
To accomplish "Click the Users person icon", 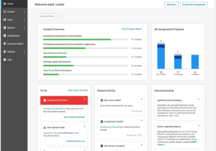I will 5,20.
